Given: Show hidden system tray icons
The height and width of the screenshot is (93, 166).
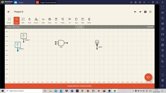Looking at the screenshot, I should [133, 91].
